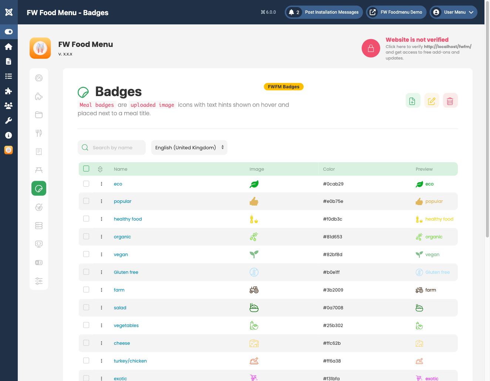Open the translation A-文 panel
Viewport: 490px width, 381px height.
tap(39, 262)
